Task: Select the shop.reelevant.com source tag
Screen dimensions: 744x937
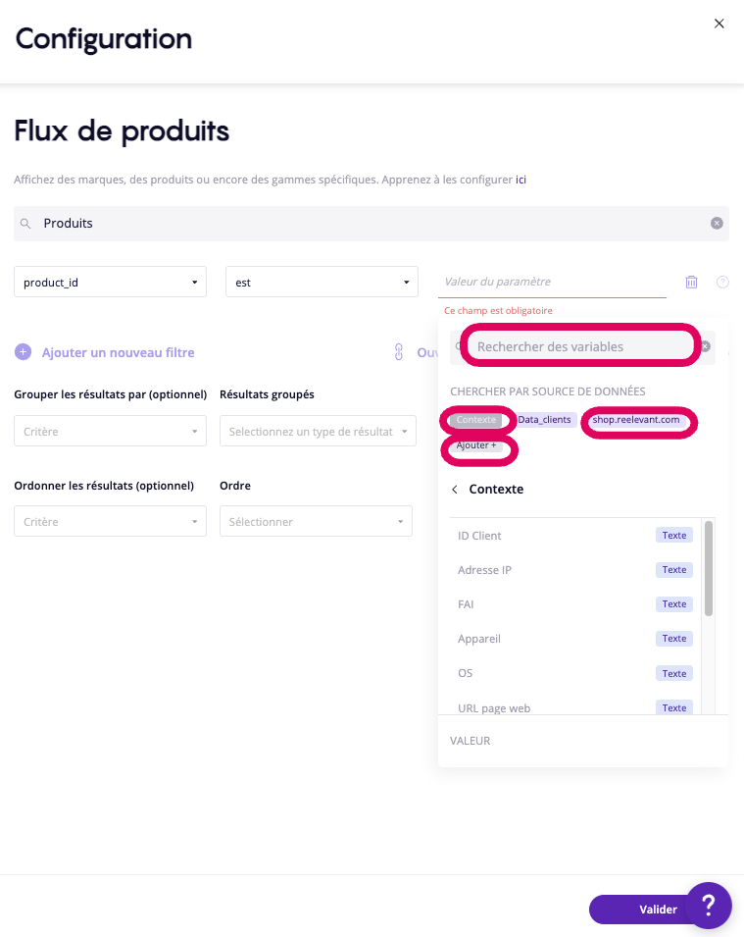Action: [x=636, y=420]
